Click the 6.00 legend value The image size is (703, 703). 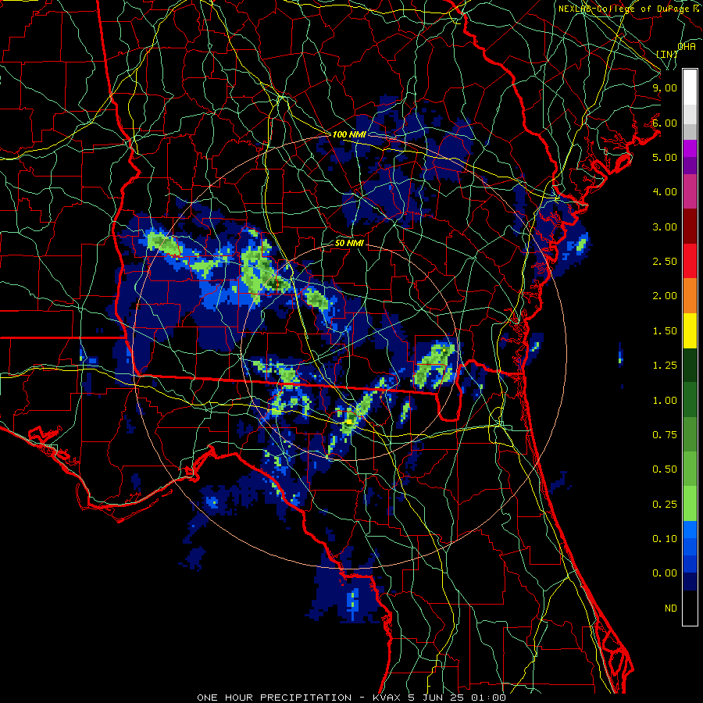point(665,123)
